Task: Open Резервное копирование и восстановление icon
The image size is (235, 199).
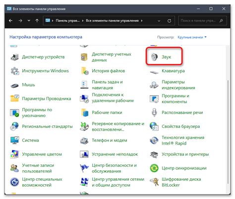Action: [84, 126]
